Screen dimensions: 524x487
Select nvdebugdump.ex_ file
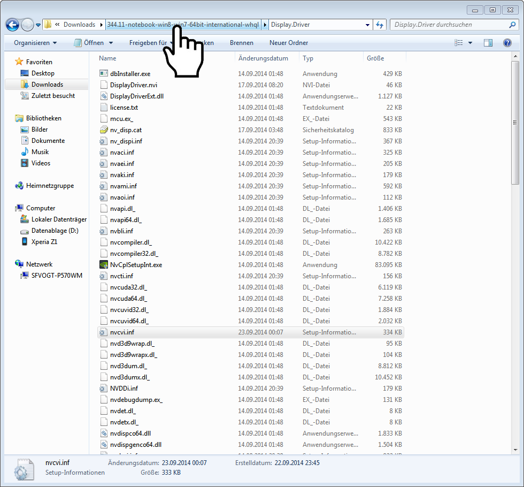point(136,400)
